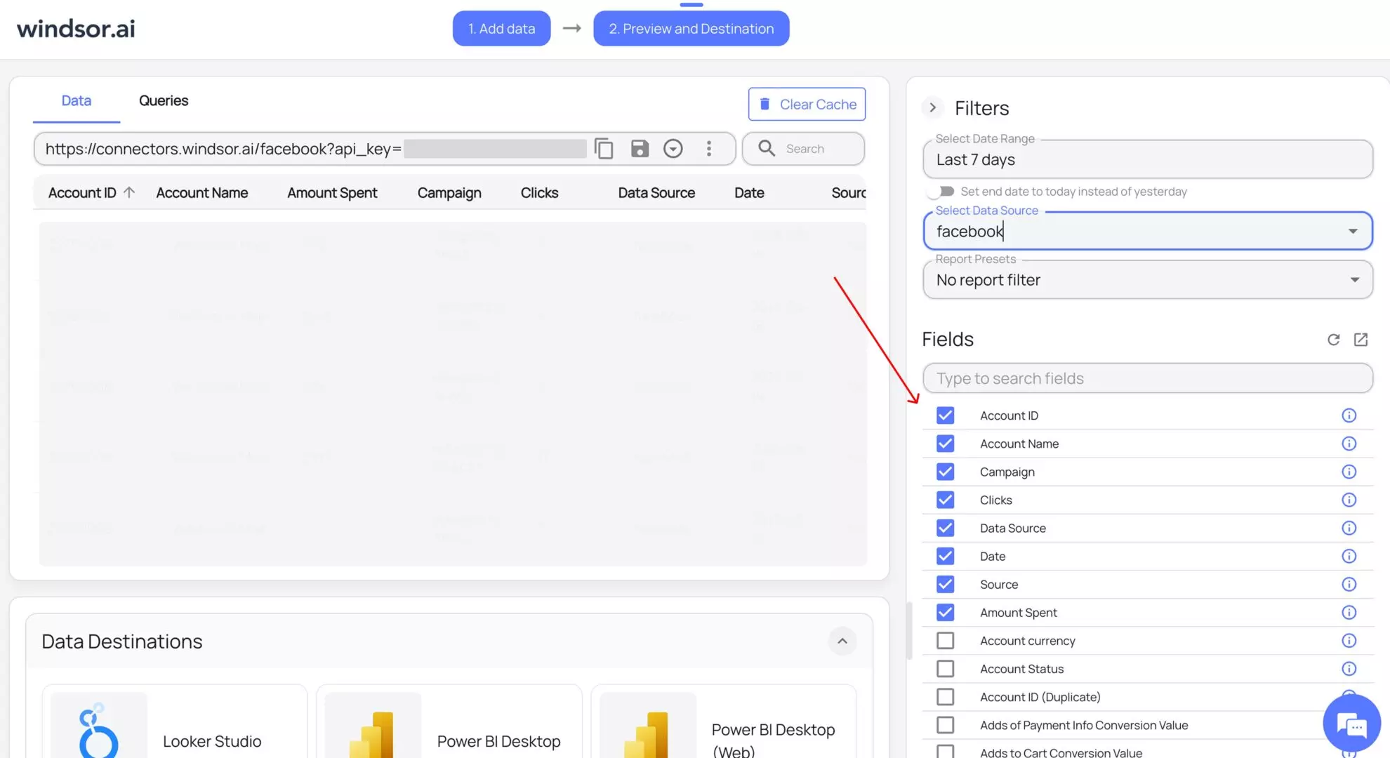Show info for Account Status field
This screenshot has width=1390, height=758.
[1349, 669]
